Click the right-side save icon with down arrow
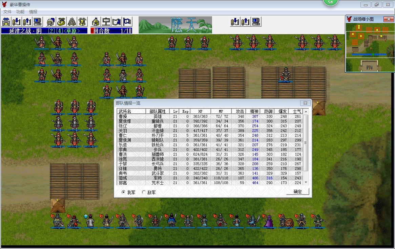The height and width of the screenshot is (249, 395). click(235, 22)
